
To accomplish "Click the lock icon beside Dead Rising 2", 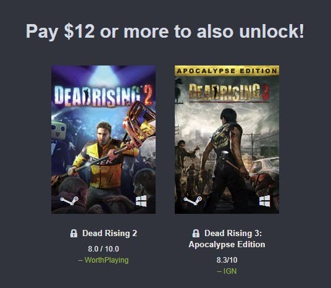I will pos(73,233).
